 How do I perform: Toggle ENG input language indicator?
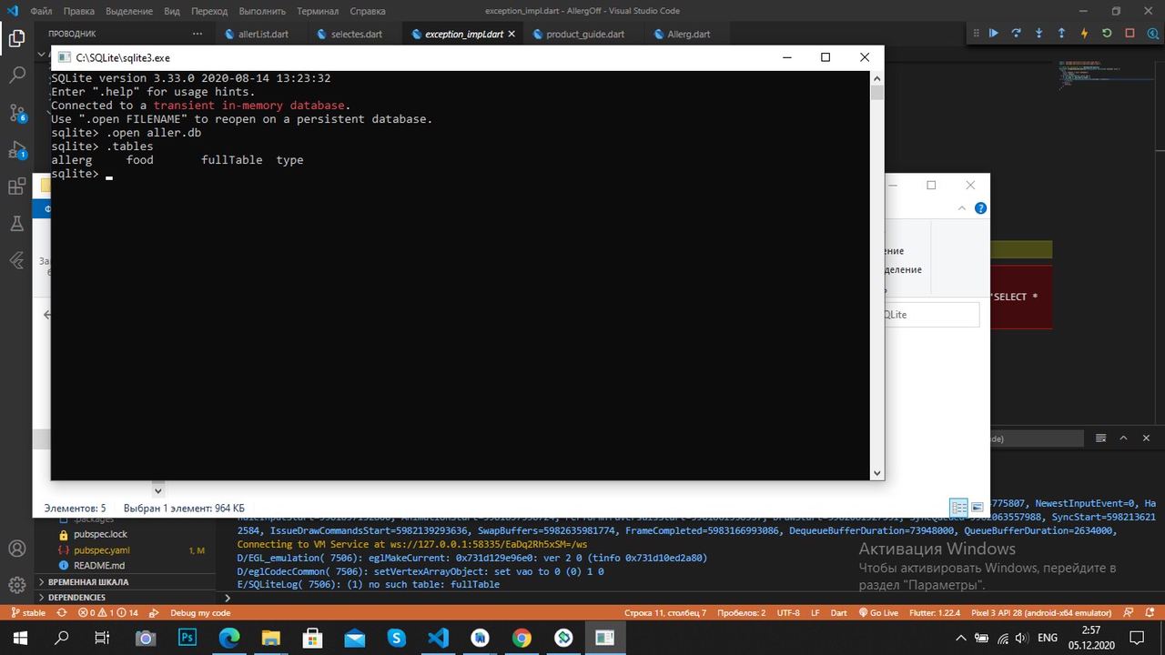(x=1048, y=638)
